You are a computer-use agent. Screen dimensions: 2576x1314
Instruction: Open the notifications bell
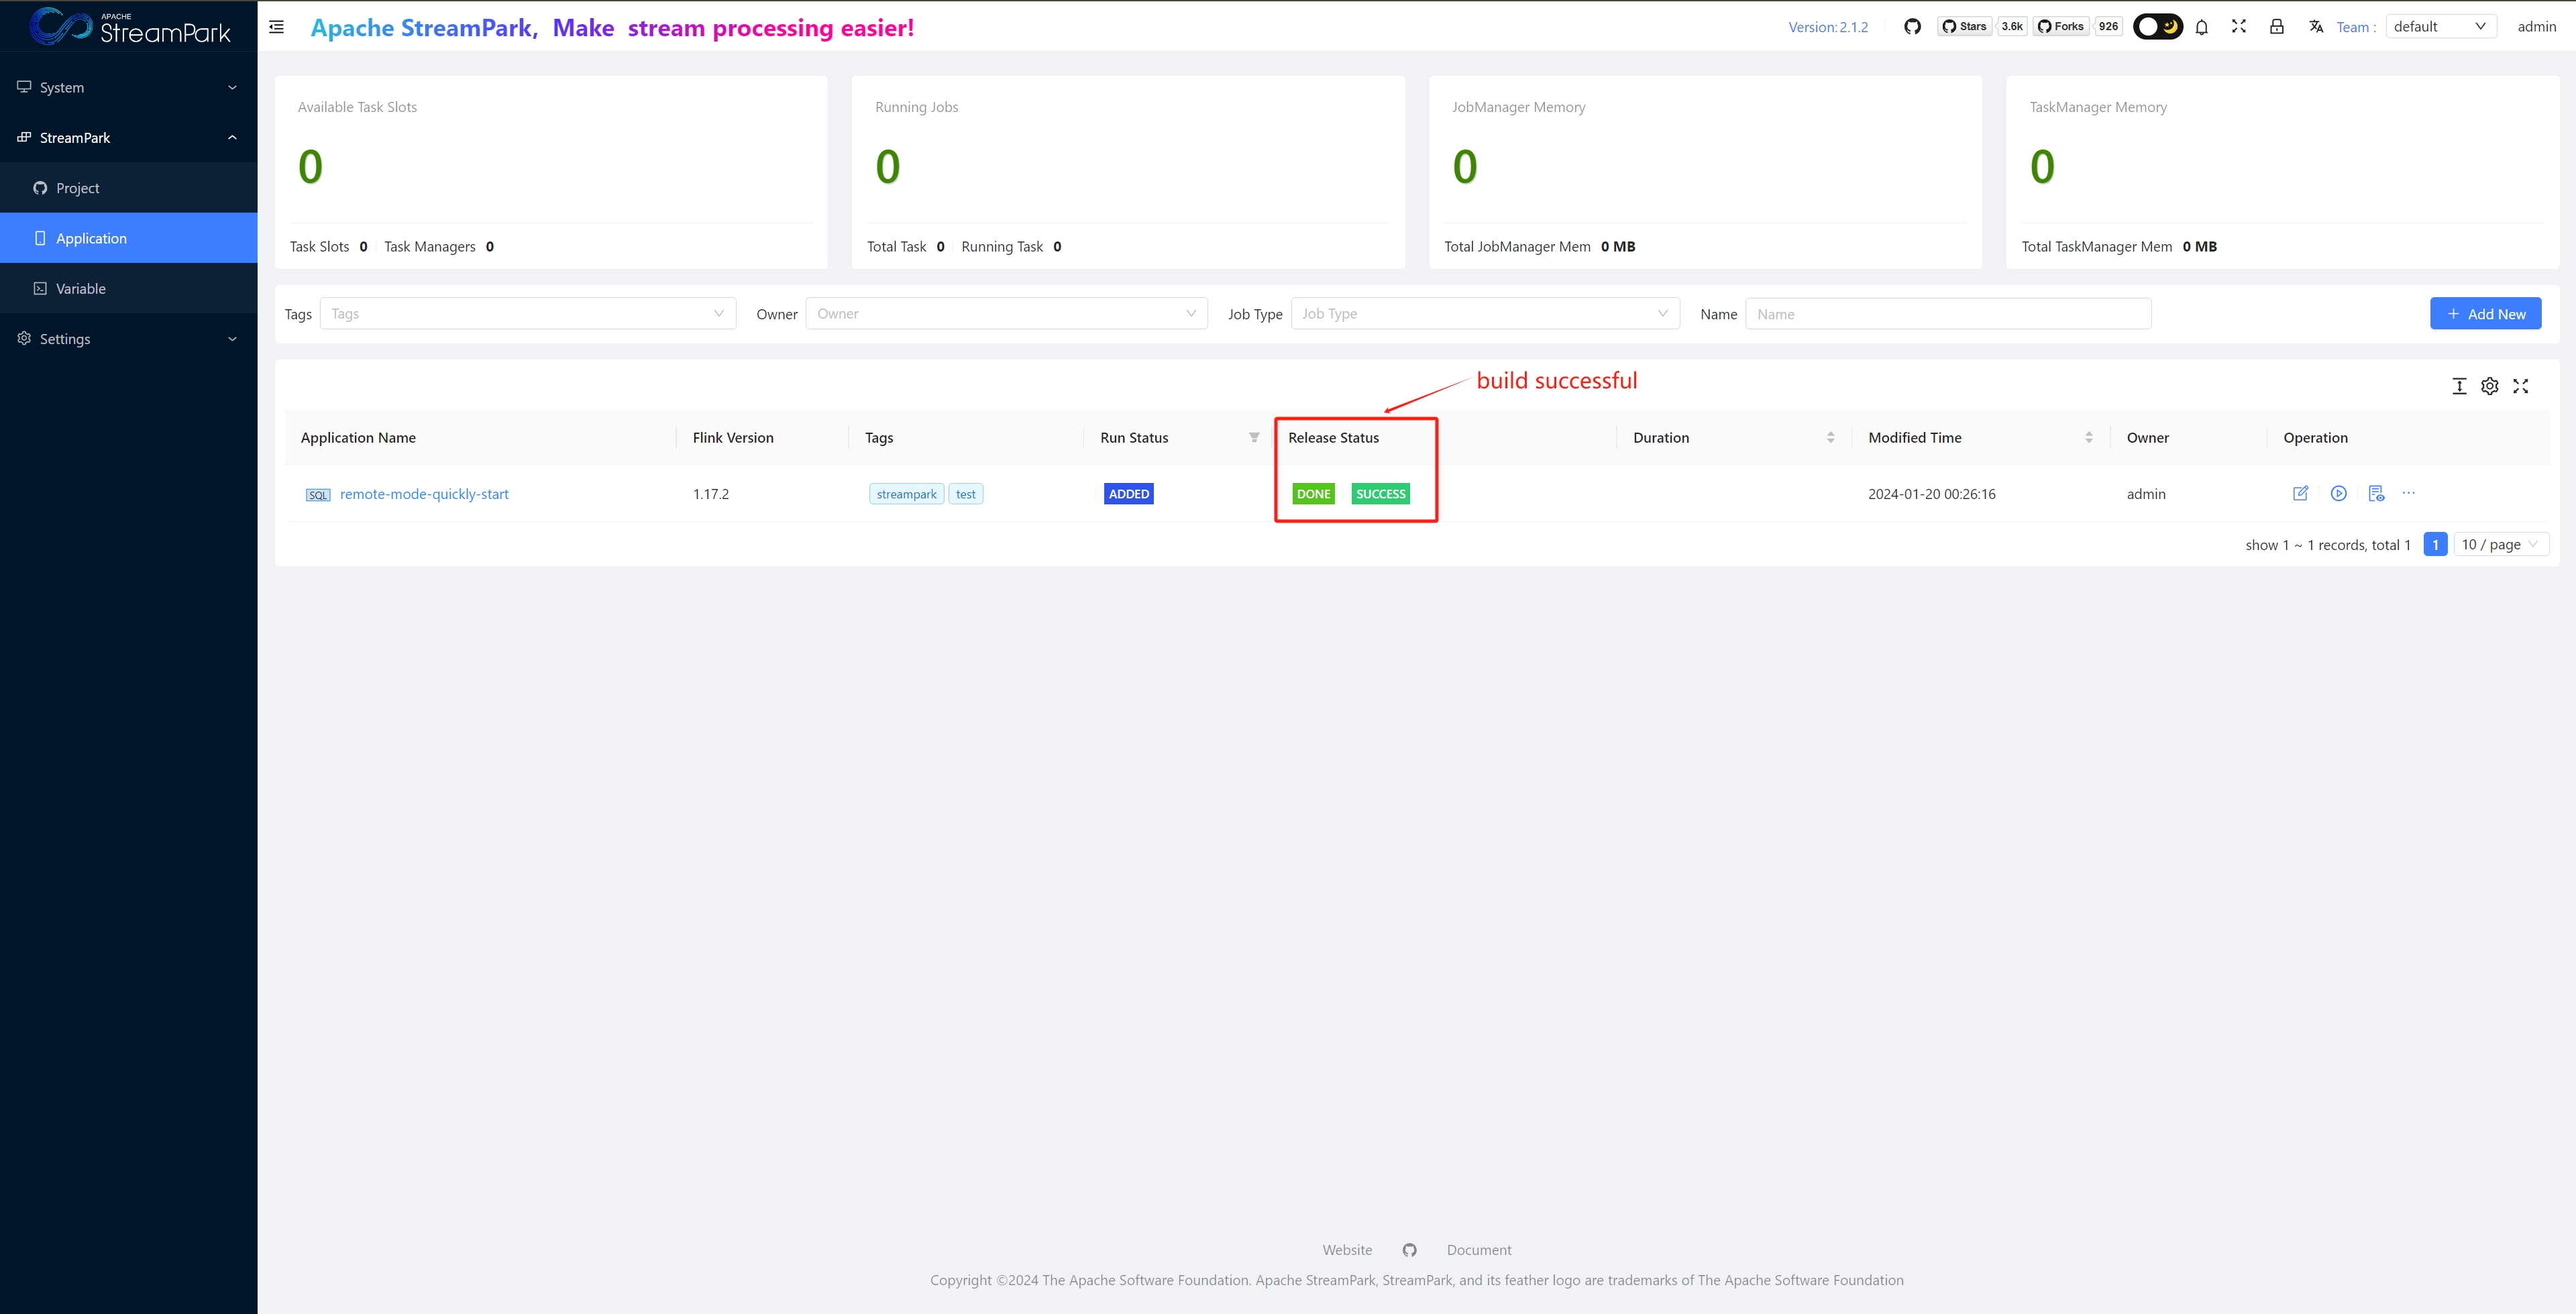2201,27
